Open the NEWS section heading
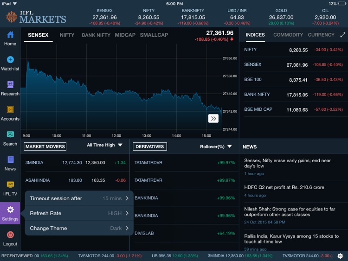 coord(250,147)
